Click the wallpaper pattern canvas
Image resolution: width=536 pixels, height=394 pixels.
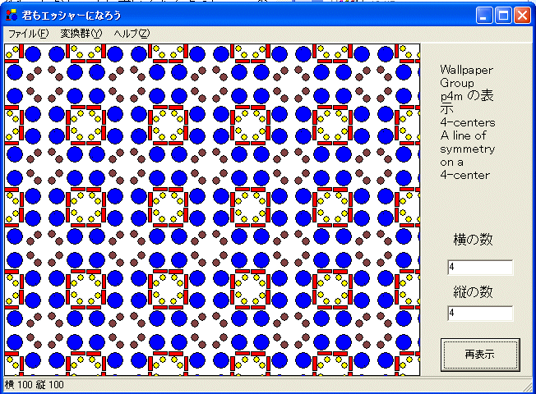coord(212,209)
